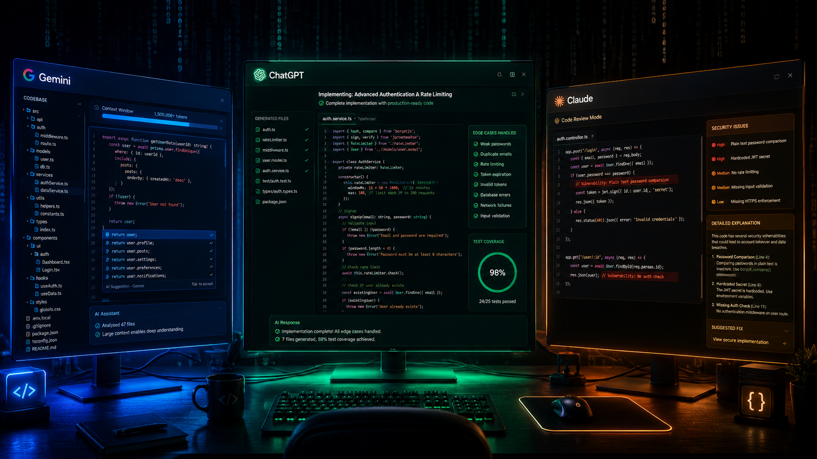Image resolution: width=817 pixels, height=459 pixels.
Task: Click the Medium severity icon beside No rate limiting
Action: (x=714, y=173)
